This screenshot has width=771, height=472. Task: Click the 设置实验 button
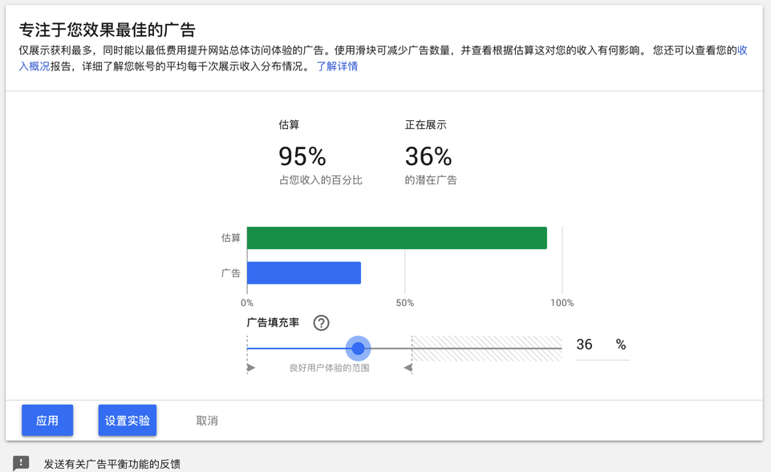(x=128, y=421)
